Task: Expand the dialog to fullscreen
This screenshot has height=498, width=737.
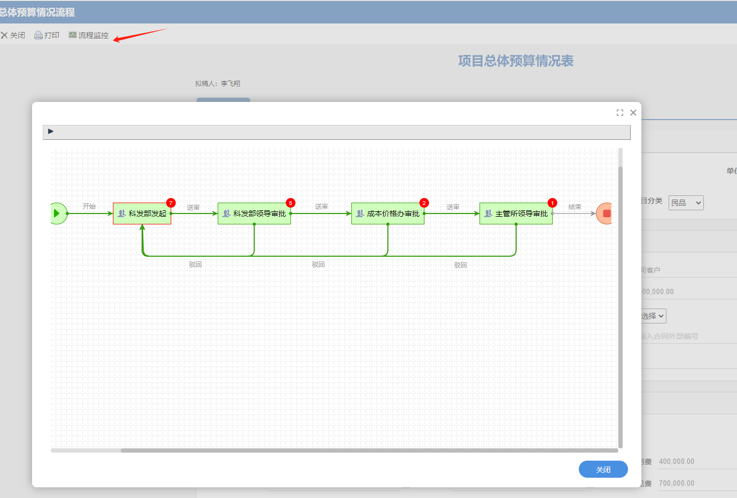Action: (x=620, y=113)
